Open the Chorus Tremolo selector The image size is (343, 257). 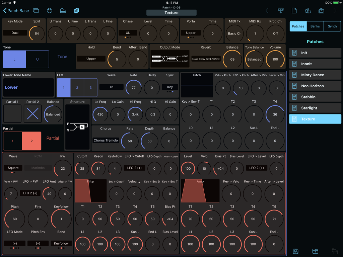[106, 140]
